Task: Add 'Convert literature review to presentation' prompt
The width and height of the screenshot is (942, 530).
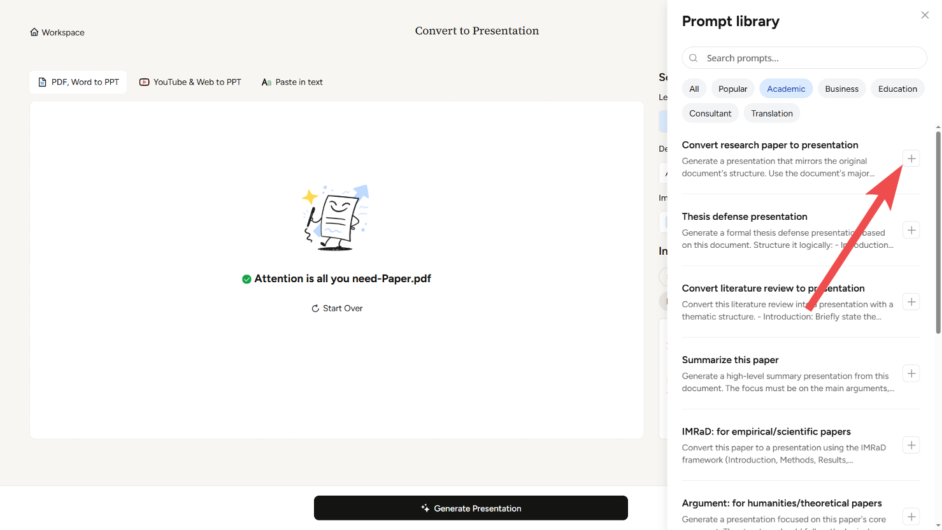Action: click(911, 302)
